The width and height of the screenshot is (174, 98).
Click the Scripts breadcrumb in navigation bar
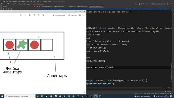28,4
